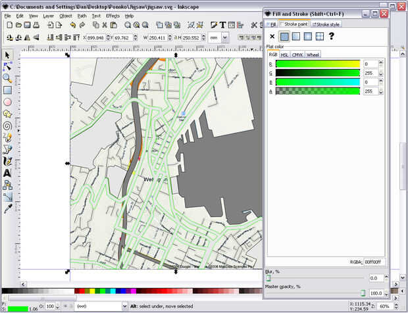Image resolution: width=408 pixels, height=313 pixels.
Task: Choose Flat color paint mode
Action: (x=284, y=37)
